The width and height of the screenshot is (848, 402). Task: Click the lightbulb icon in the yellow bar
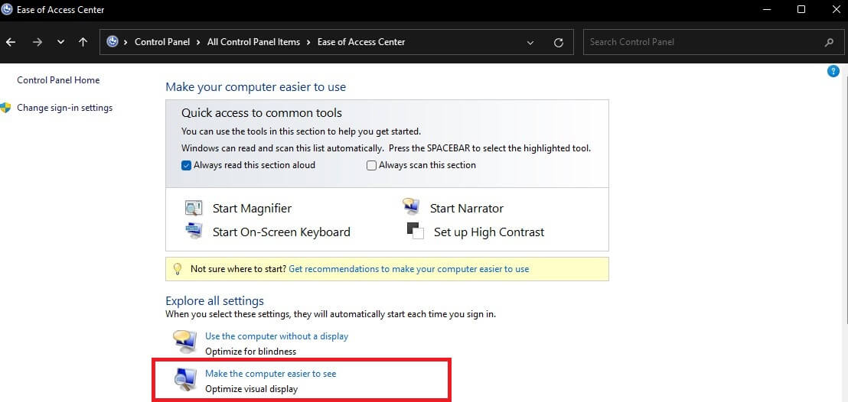(x=177, y=269)
